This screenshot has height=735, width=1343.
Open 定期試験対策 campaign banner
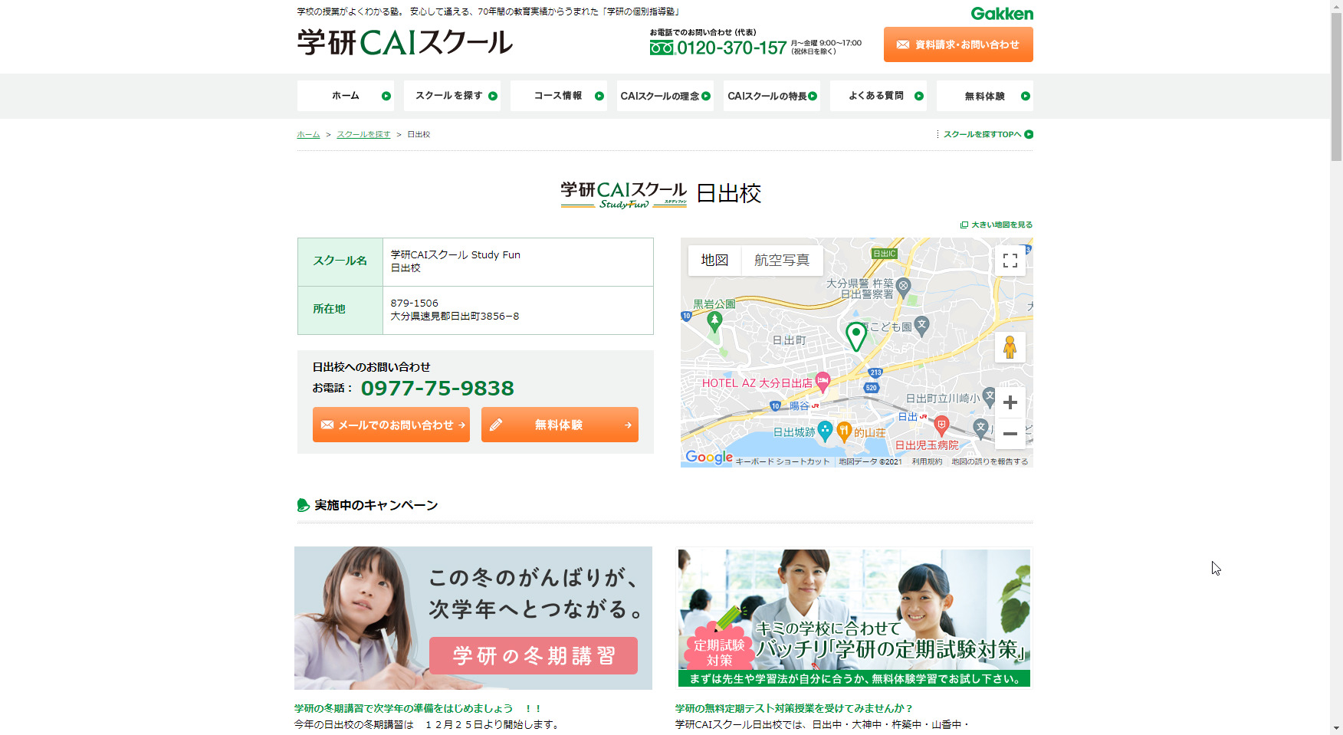(854, 618)
